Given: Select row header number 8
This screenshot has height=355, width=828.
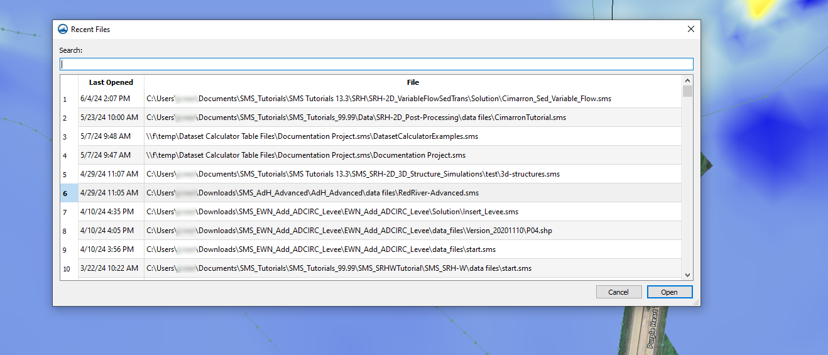Looking at the screenshot, I should click(x=69, y=231).
